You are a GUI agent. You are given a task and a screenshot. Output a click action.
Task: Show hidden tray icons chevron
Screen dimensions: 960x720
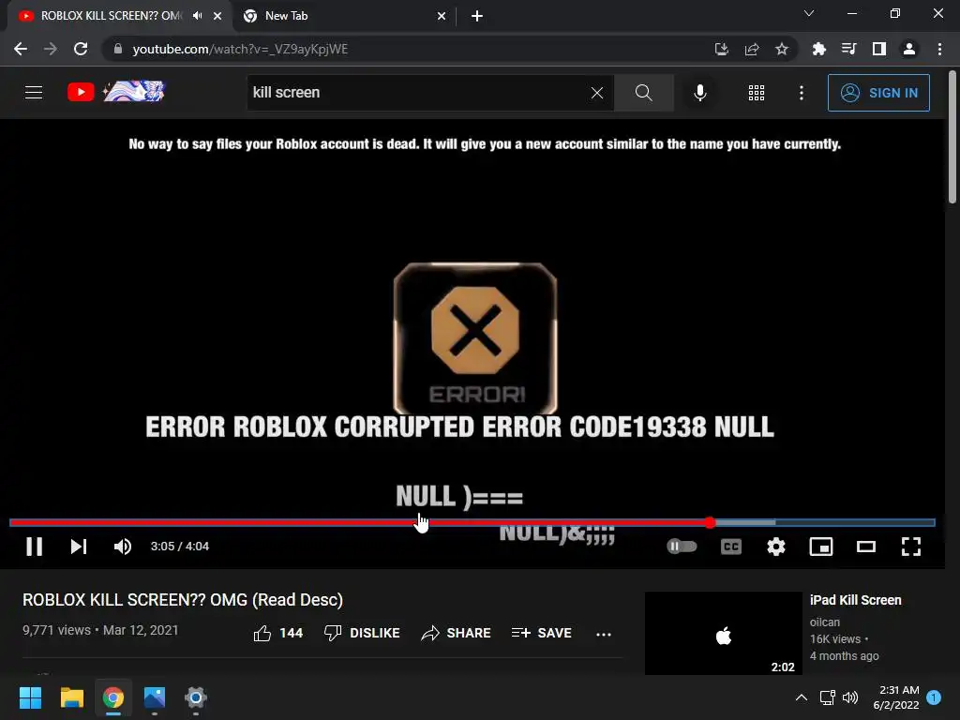801,697
